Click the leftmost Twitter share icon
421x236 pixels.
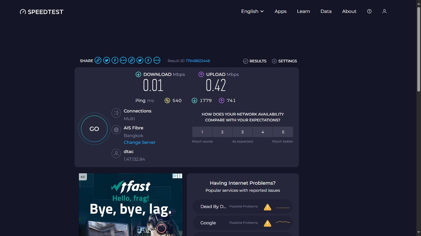click(107, 60)
